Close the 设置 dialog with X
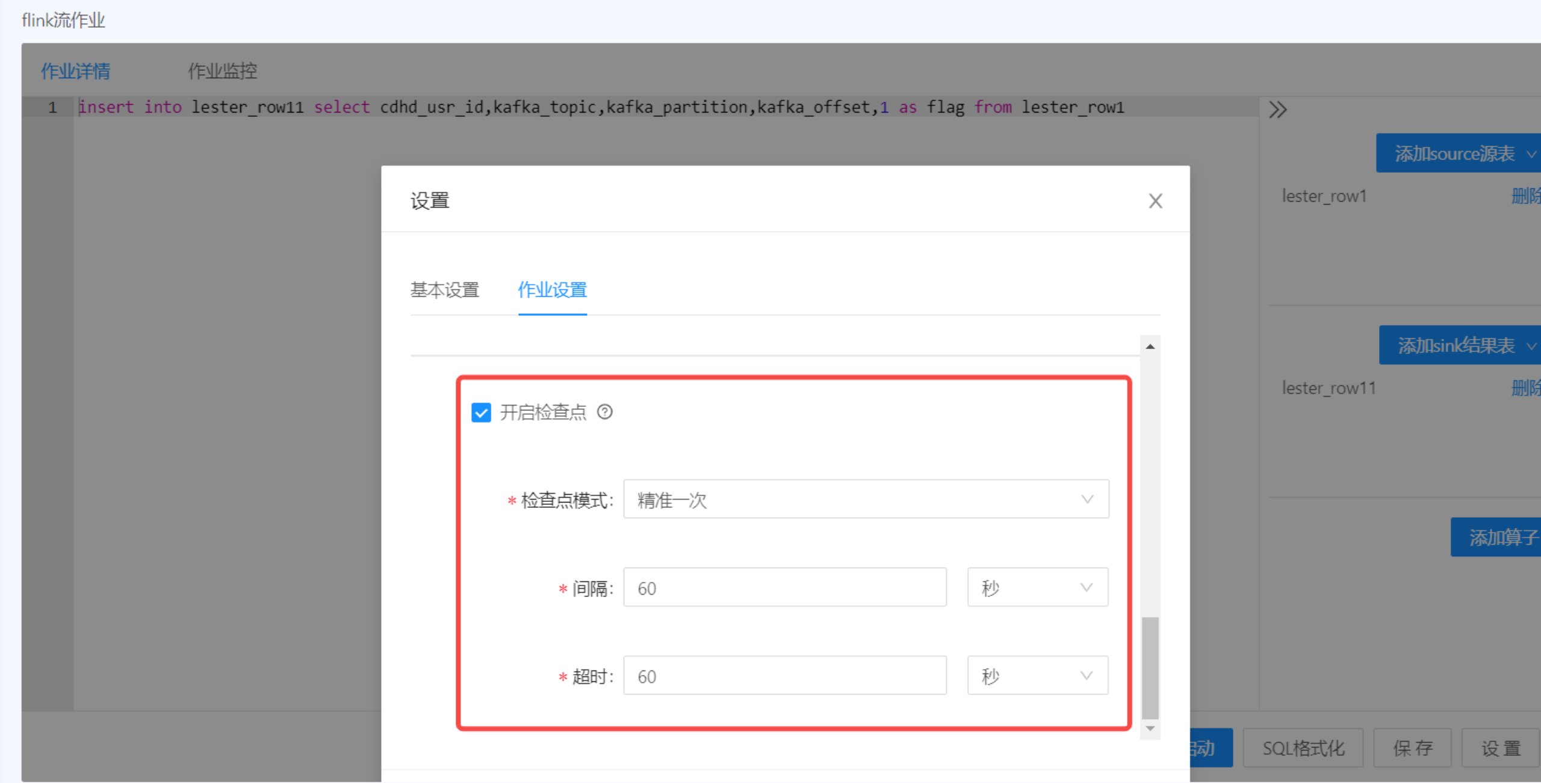 pos(1155,201)
